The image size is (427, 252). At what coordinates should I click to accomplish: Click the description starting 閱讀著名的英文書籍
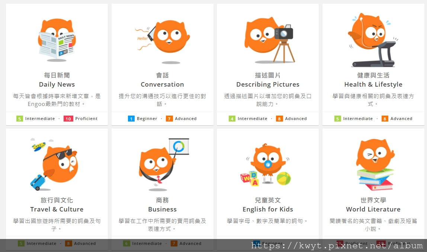[x=373, y=225]
